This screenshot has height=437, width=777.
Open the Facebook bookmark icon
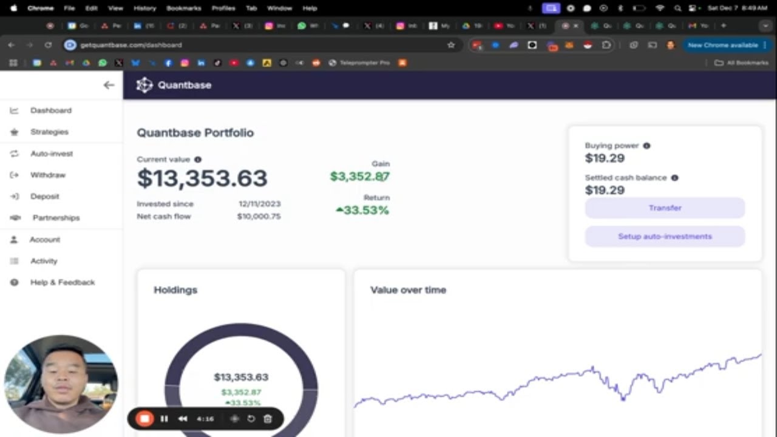168,63
